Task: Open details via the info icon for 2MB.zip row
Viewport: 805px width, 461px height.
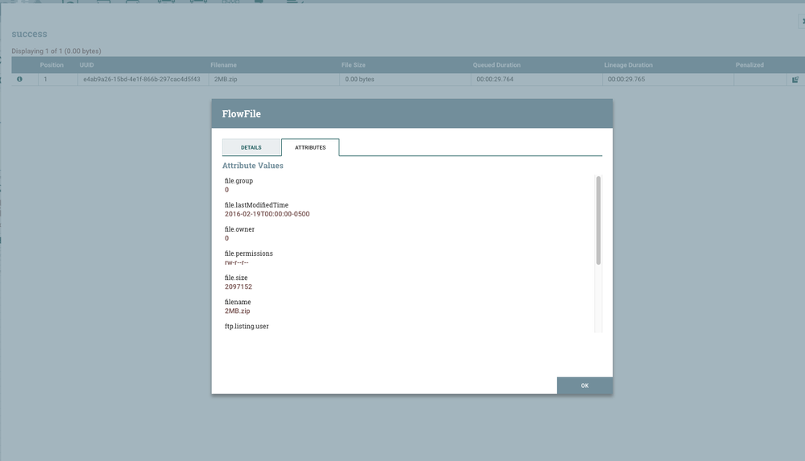Action: click(19, 80)
